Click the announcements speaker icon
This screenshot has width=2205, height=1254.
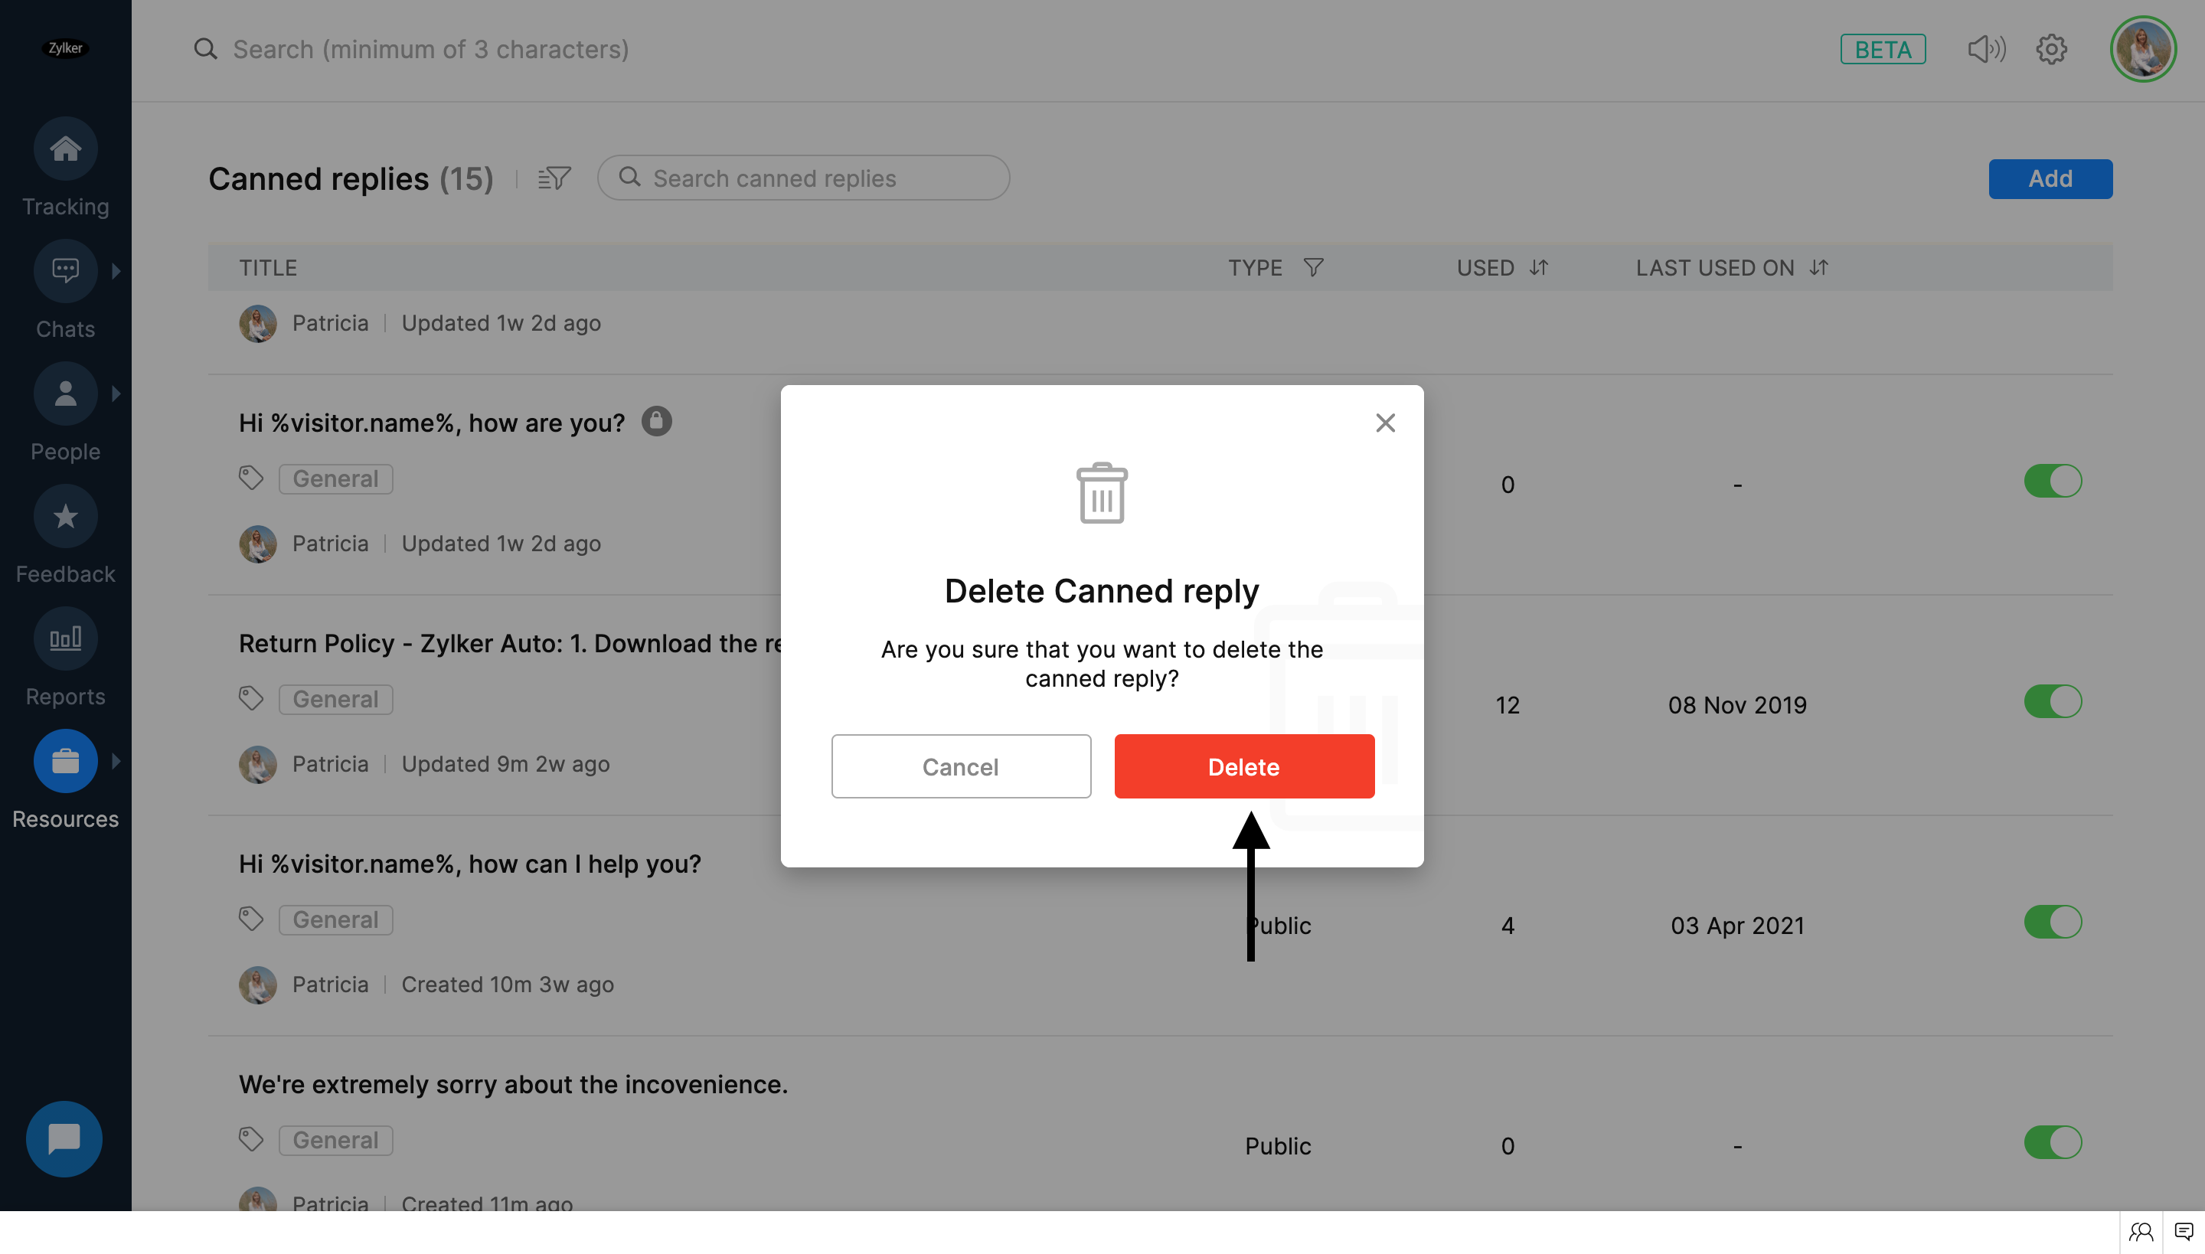(1986, 49)
